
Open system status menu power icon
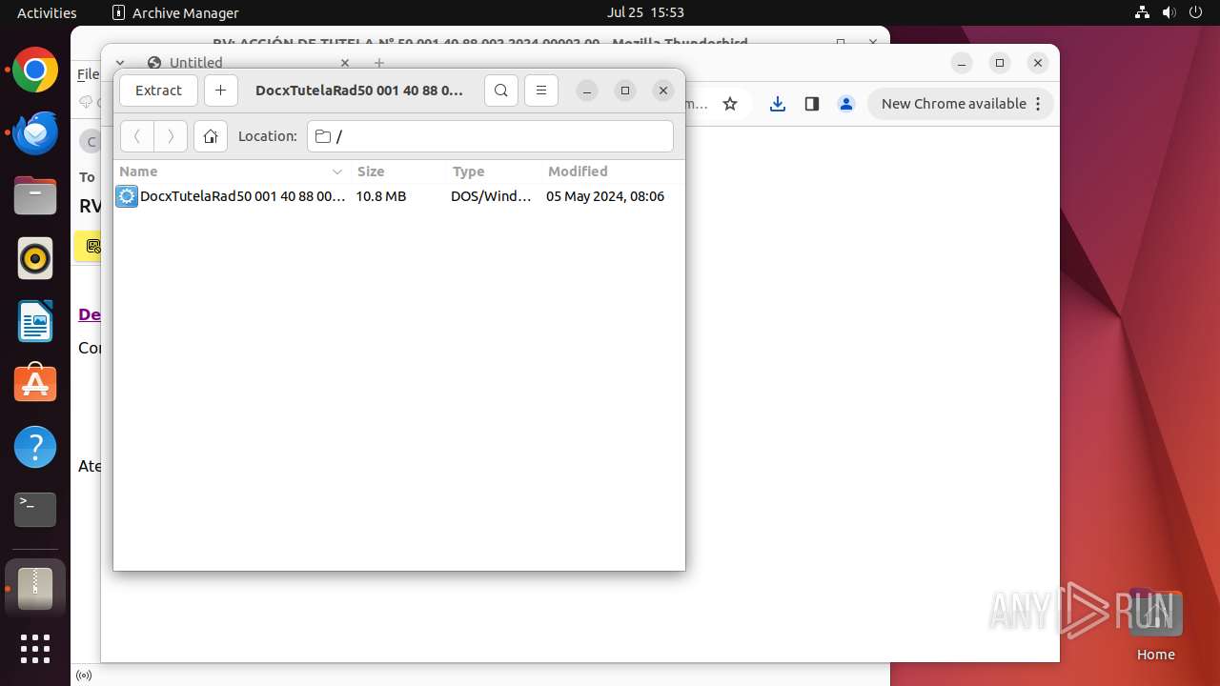1196,12
